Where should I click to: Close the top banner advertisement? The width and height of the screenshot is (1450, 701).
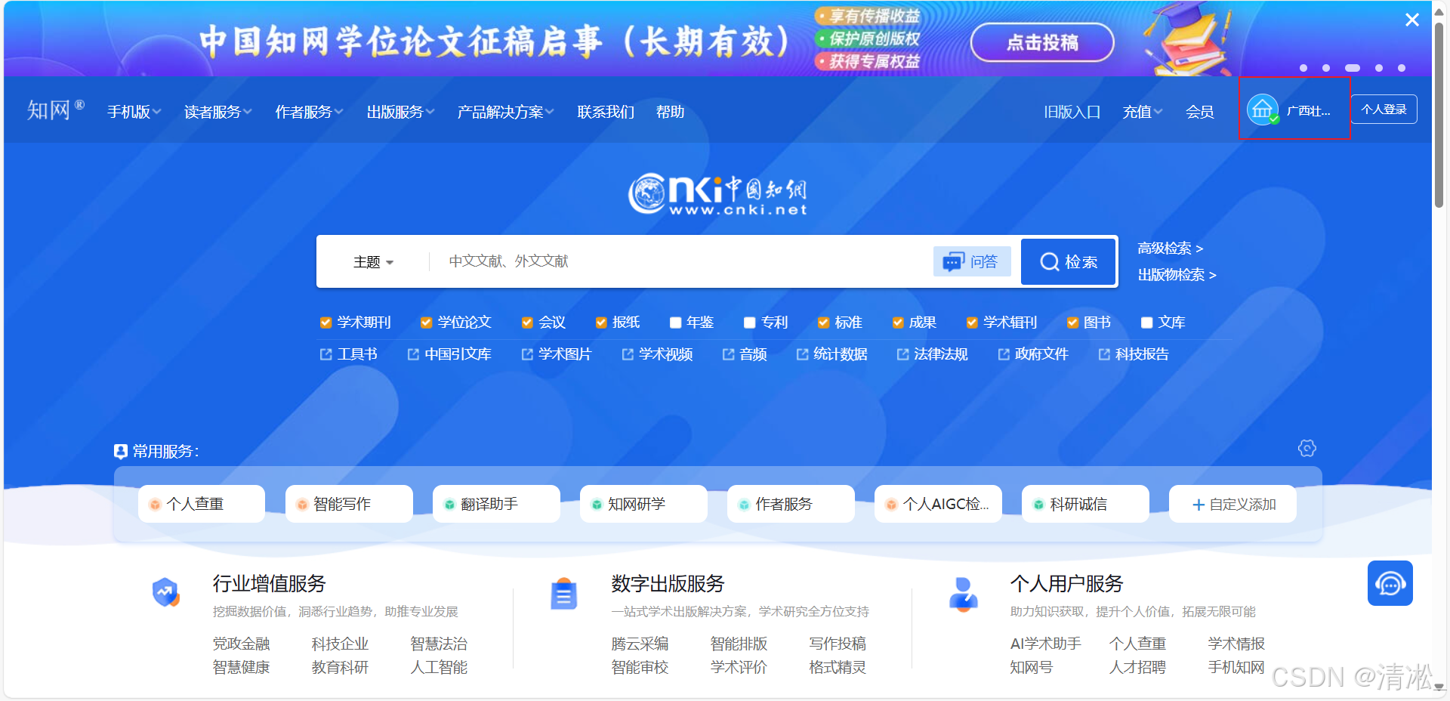point(1411,20)
